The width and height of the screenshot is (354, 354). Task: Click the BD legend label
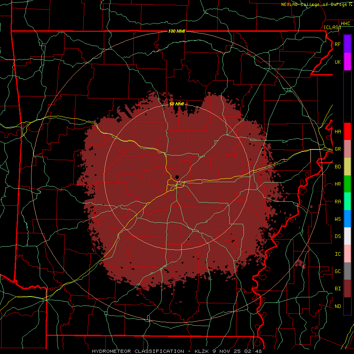(x=337, y=167)
